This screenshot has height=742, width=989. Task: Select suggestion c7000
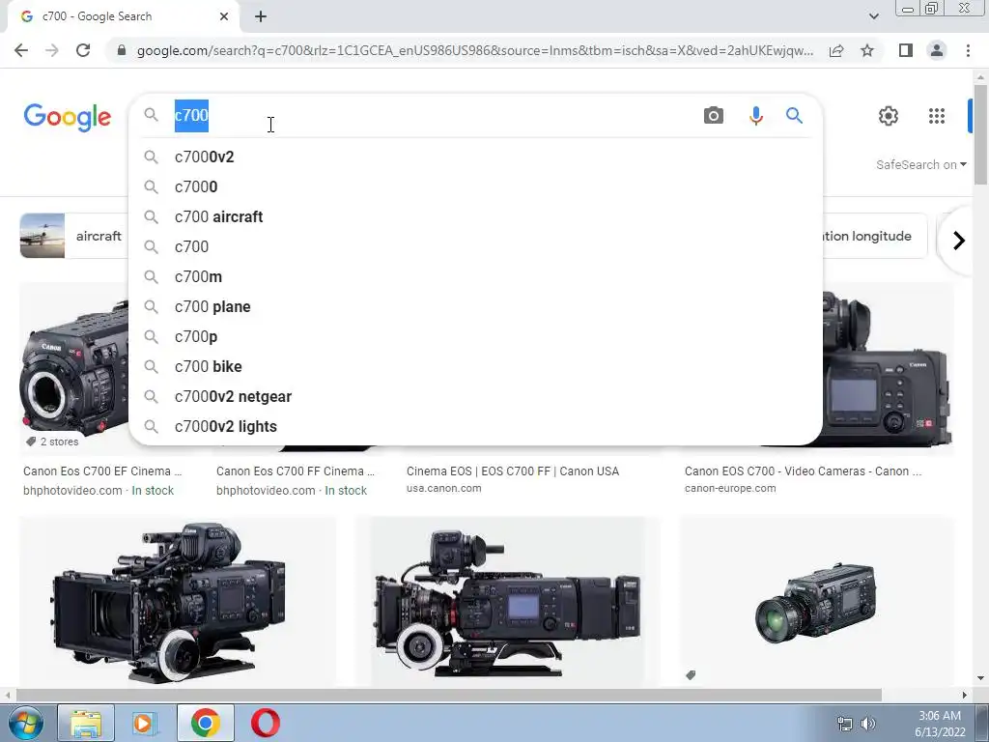[475, 186]
